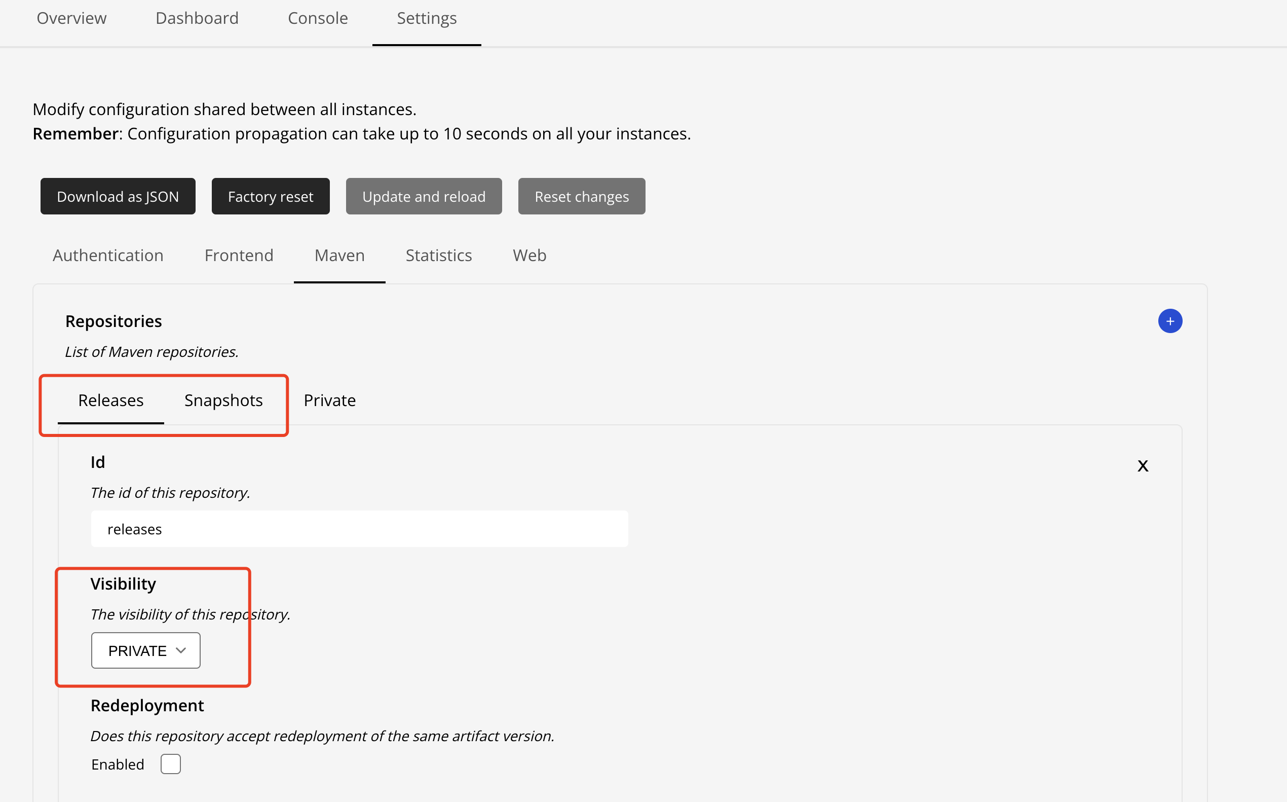1287x802 pixels.
Task: Go to the Web settings tab
Action: pyautogui.click(x=529, y=255)
